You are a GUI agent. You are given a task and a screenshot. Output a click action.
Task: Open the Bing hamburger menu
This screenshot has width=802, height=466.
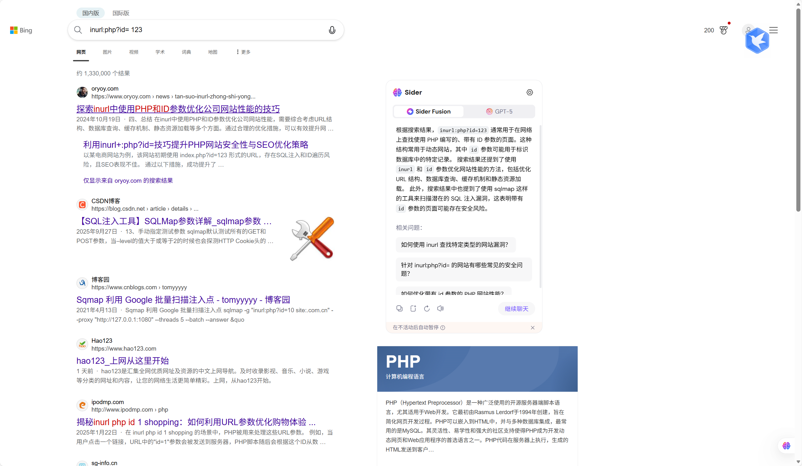pyautogui.click(x=773, y=30)
